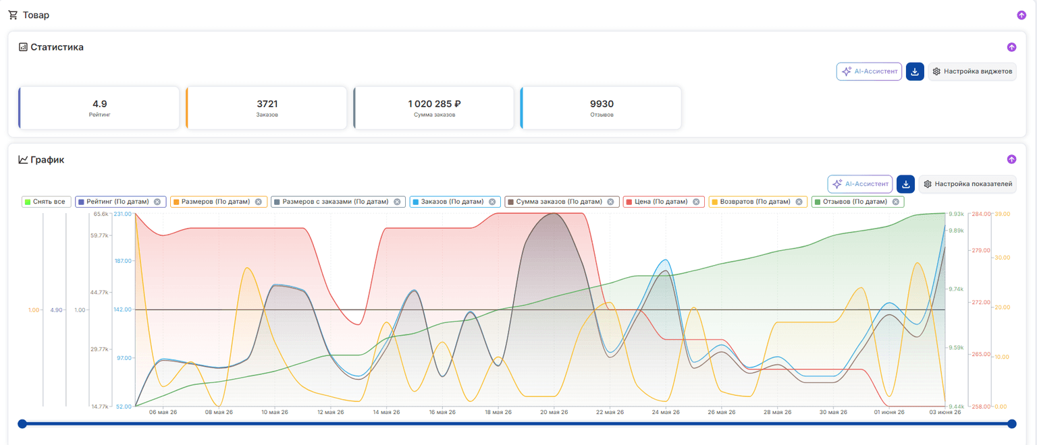The width and height of the screenshot is (1037, 445).
Task: Download the chart using the blue download icon
Action: pyautogui.click(x=906, y=184)
